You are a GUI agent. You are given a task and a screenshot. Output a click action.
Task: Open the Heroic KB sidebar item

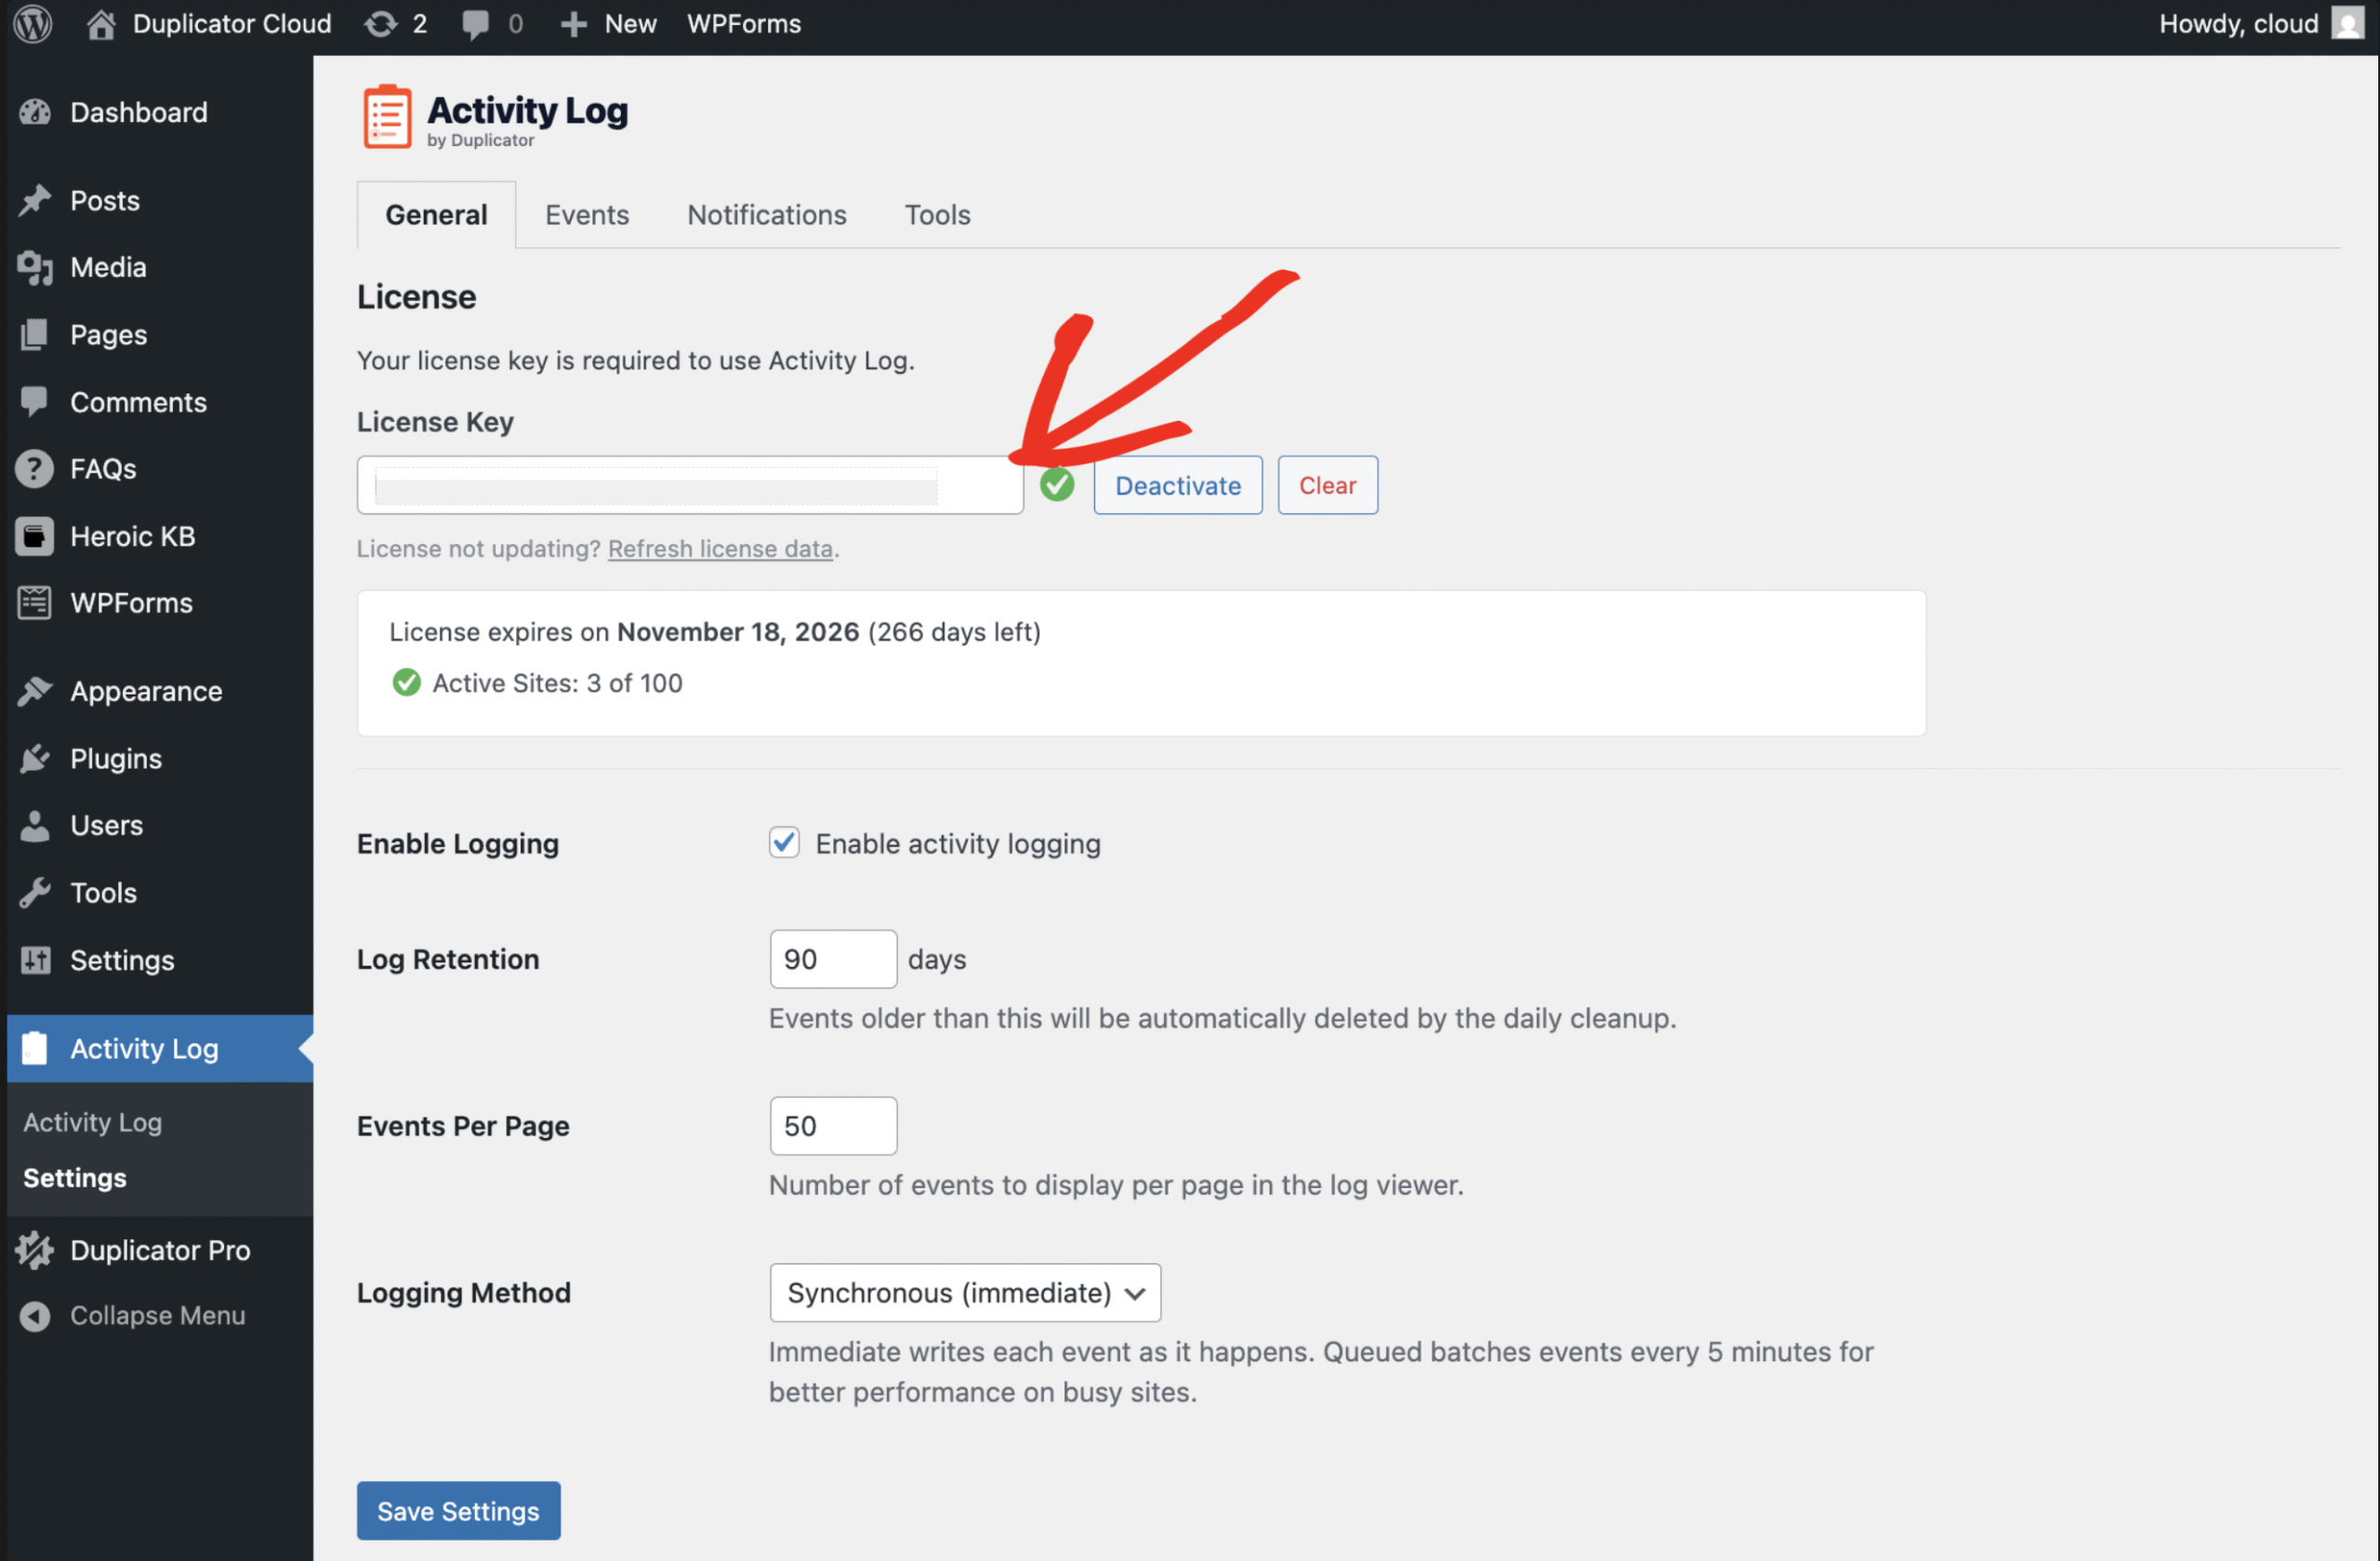(x=132, y=536)
